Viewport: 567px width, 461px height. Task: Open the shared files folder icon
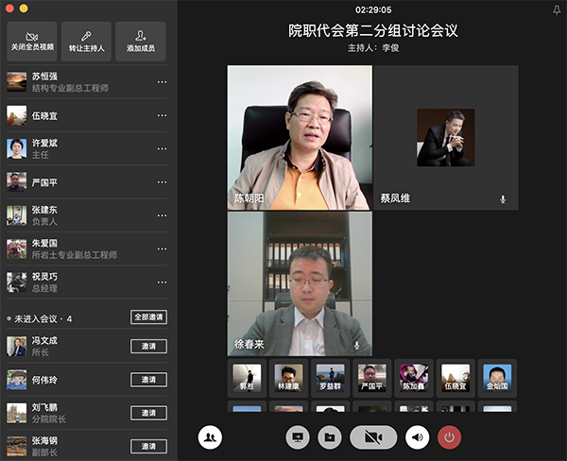point(329,437)
